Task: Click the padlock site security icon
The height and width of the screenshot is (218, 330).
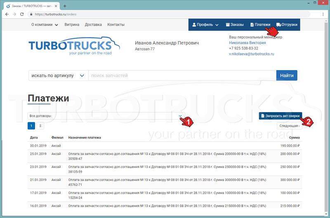Action: coord(31,14)
